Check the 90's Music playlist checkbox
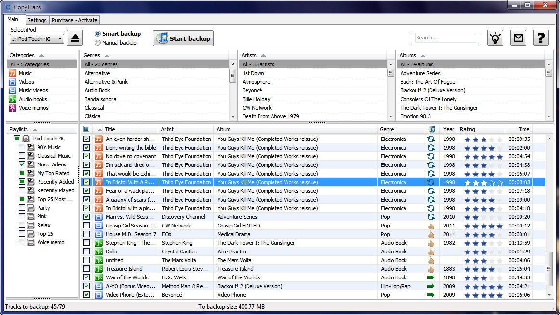Screen dimensions: 560x315 pos(22,147)
